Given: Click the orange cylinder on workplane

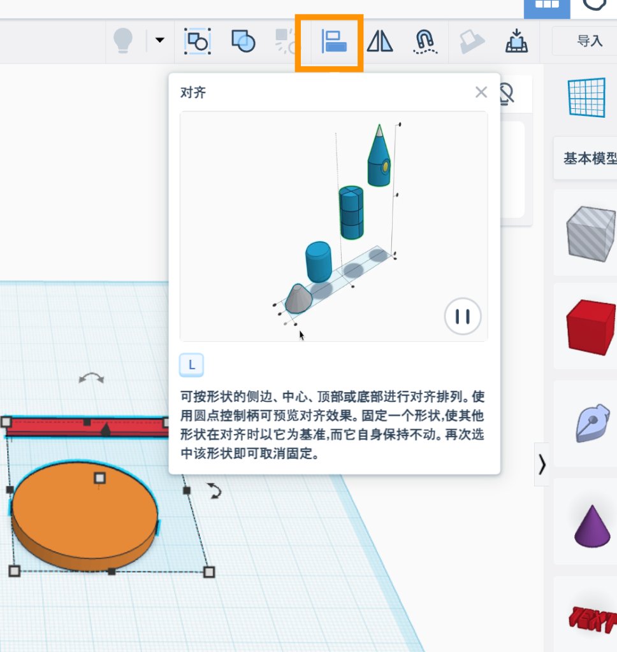Looking at the screenshot, I should point(85,516).
